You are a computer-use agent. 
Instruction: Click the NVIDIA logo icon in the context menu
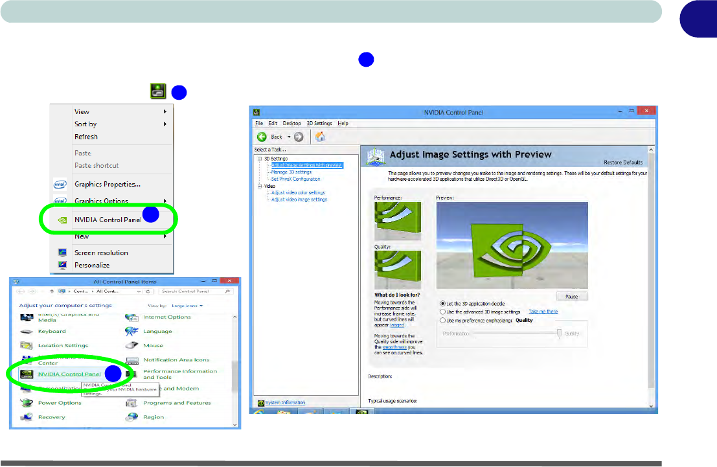click(x=62, y=220)
